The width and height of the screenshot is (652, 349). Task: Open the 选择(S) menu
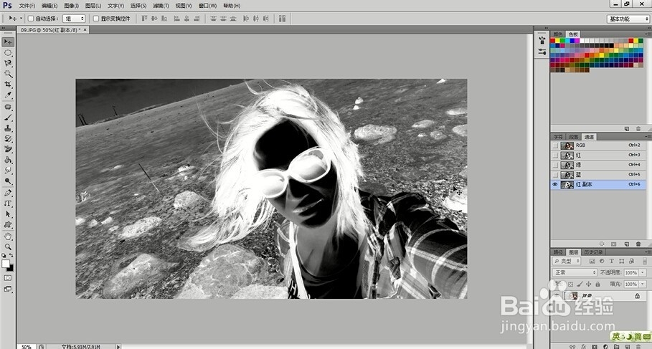pyautogui.click(x=138, y=6)
